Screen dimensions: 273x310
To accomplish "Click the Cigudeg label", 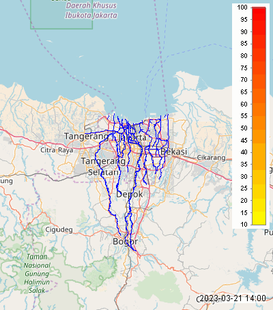I will pyautogui.click(x=59, y=229).
